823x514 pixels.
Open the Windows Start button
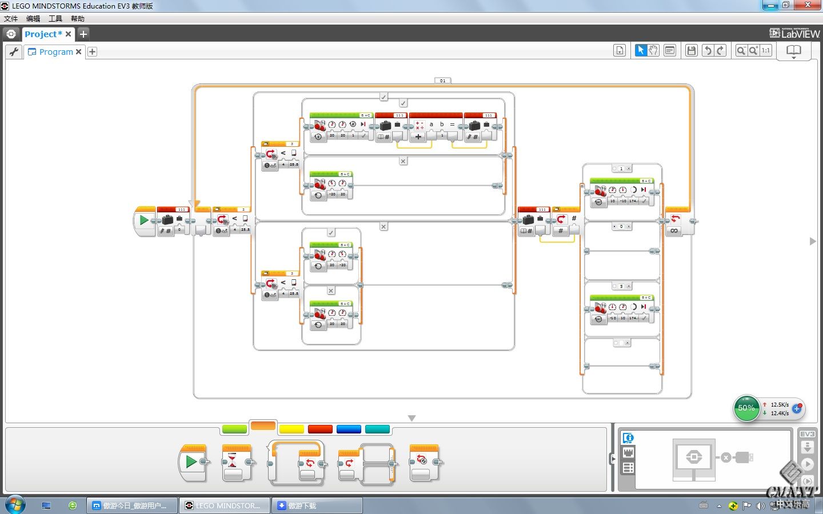tap(15, 505)
